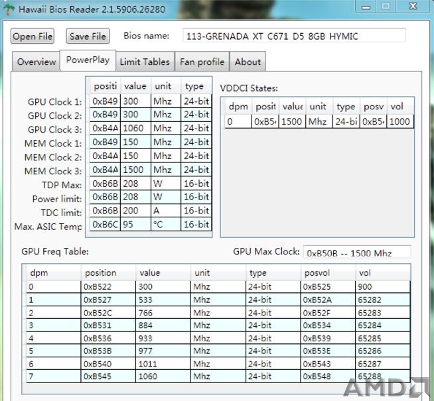Screen dimensions: 434x401
Task: Select frequency value 977 in dpm 5 row
Action: (x=163, y=351)
